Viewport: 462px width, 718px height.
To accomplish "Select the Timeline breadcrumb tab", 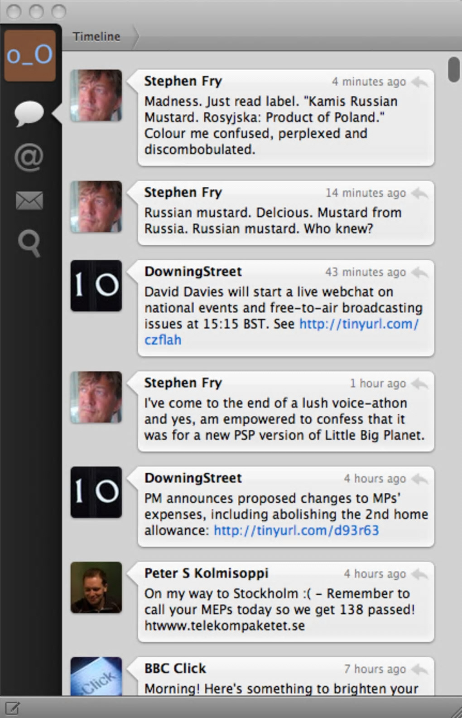I will 96,37.
